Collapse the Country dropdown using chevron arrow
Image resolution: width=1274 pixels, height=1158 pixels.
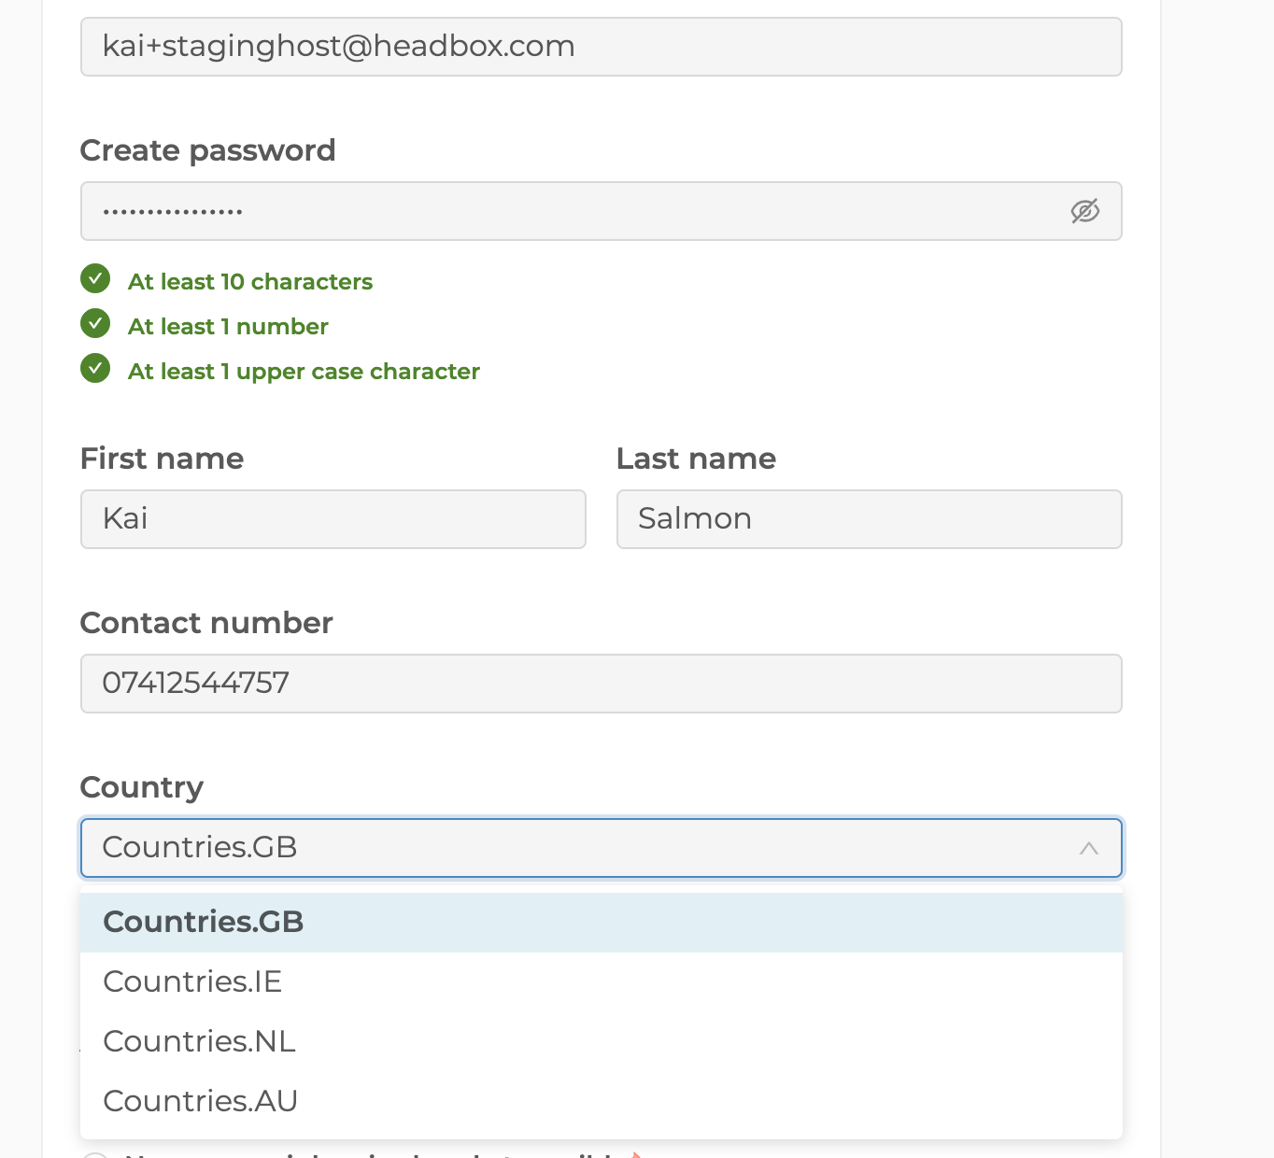coord(1088,848)
